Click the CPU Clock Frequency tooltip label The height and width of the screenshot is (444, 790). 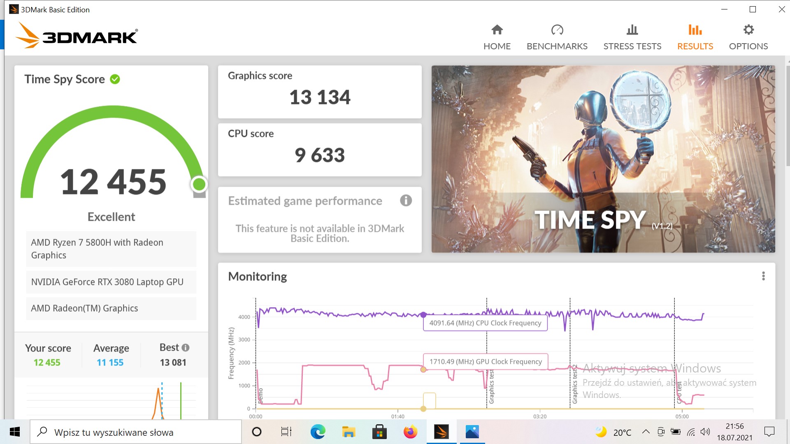(x=485, y=323)
